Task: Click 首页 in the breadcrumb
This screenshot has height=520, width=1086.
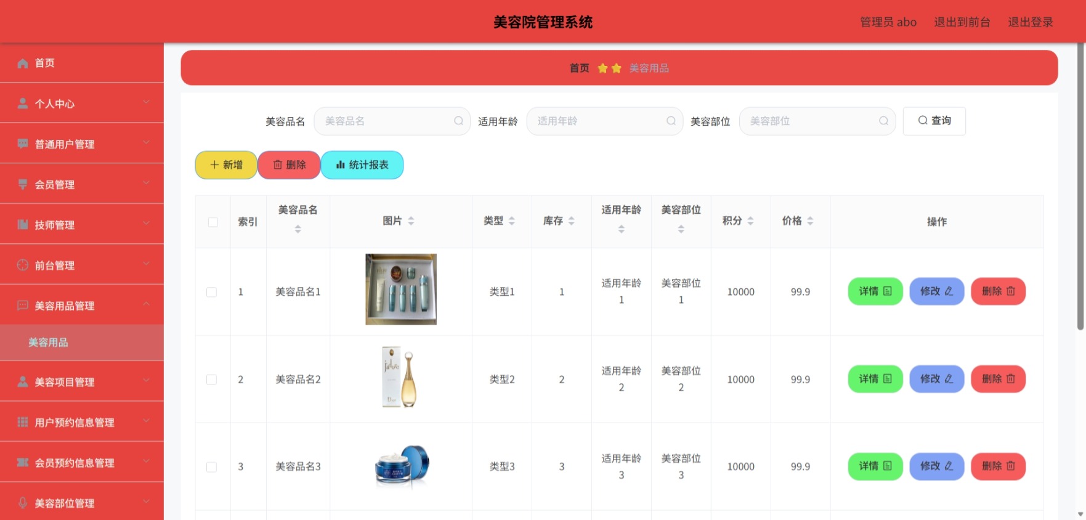Action: click(x=579, y=68)
